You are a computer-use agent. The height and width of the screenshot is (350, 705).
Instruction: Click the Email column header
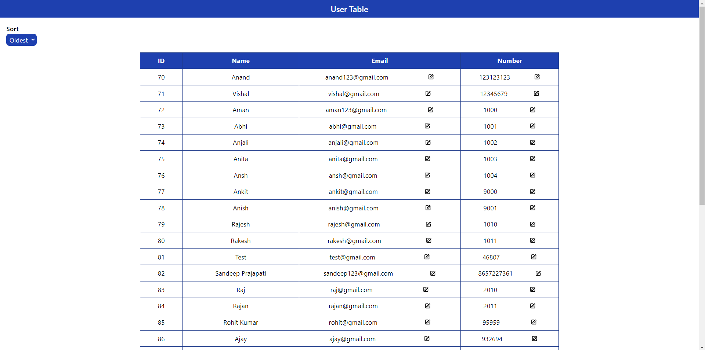point(380,61)
